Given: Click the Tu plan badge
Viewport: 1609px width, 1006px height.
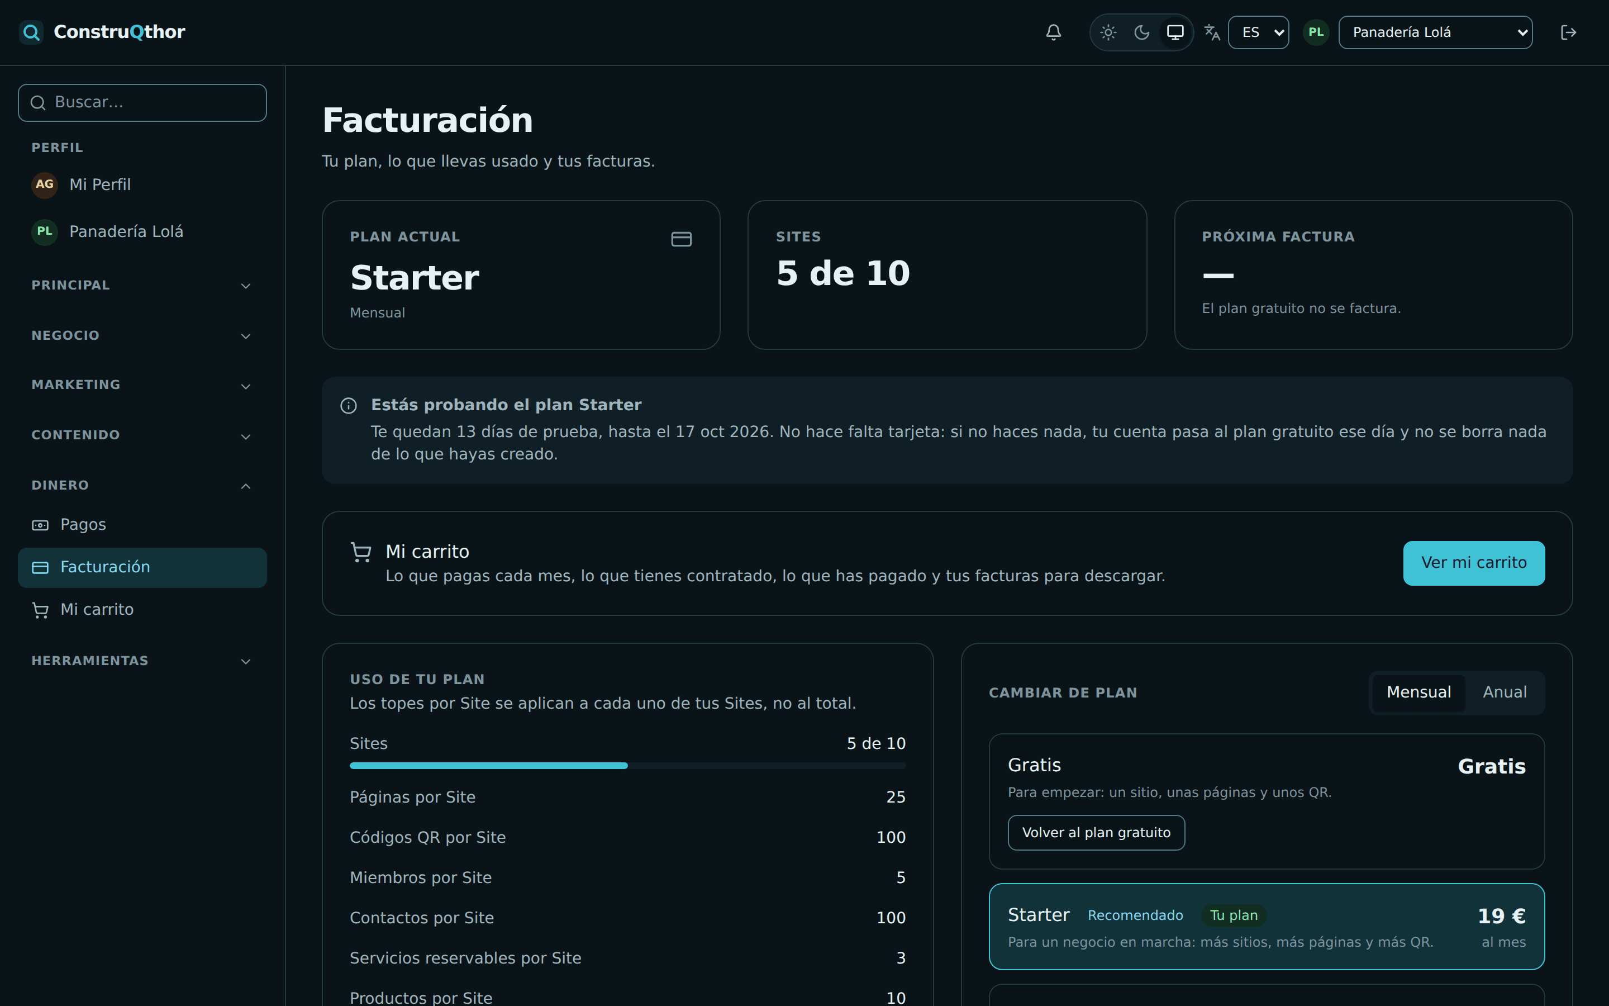Looking at the screenshot, I should pos(1234,915).
